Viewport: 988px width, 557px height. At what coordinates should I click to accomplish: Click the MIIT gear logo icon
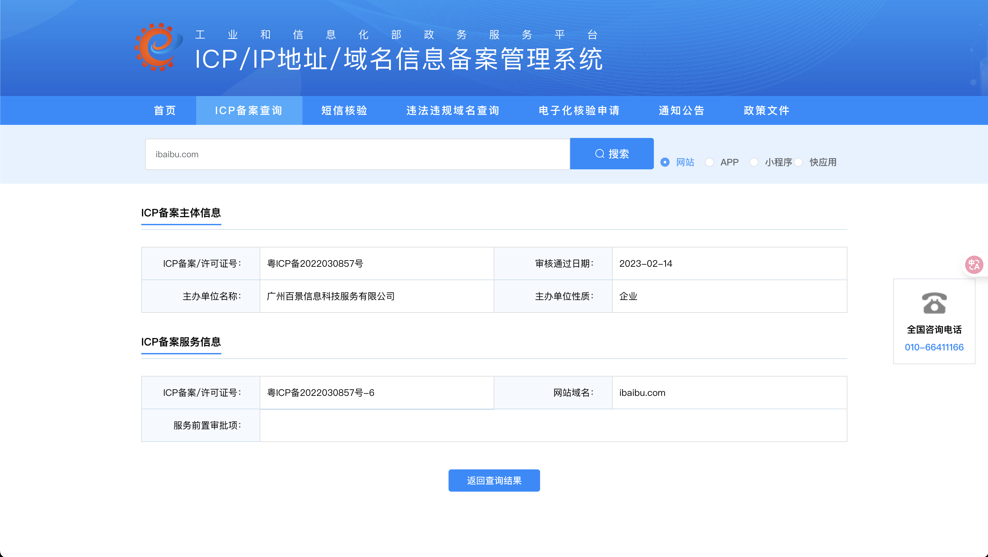(158, 47)
